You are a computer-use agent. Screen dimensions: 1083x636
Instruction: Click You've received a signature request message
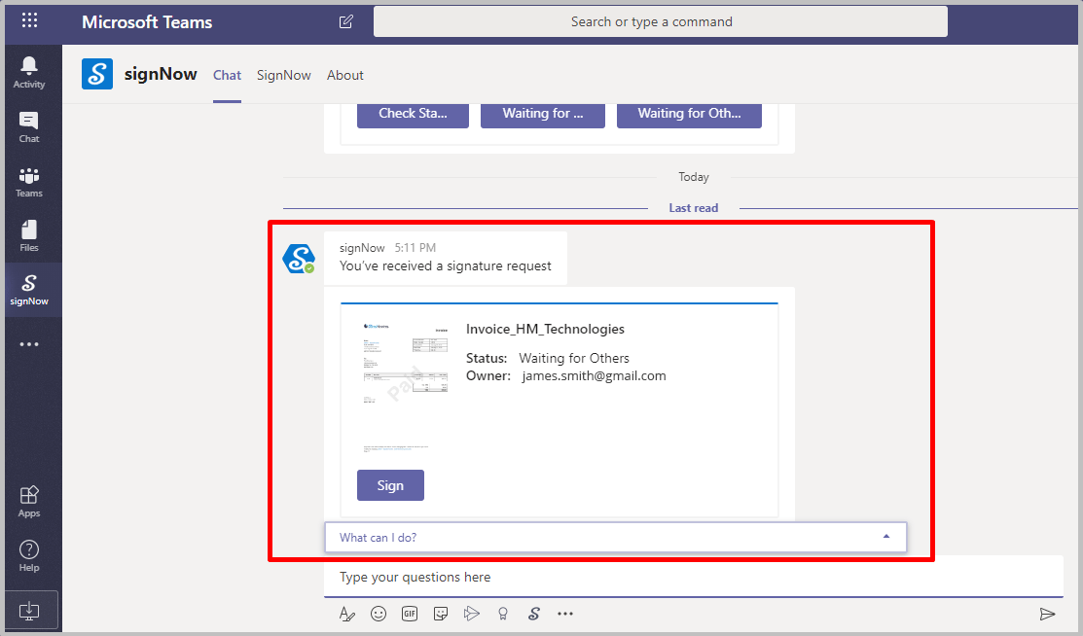click(446, 265)
